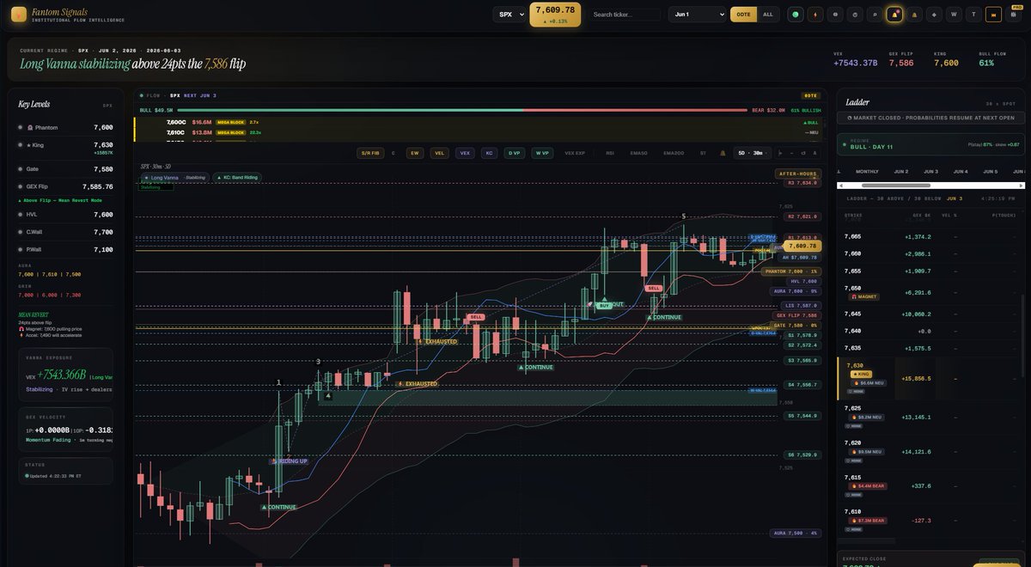Click the W button in top toolbar

tap(954, 15)
